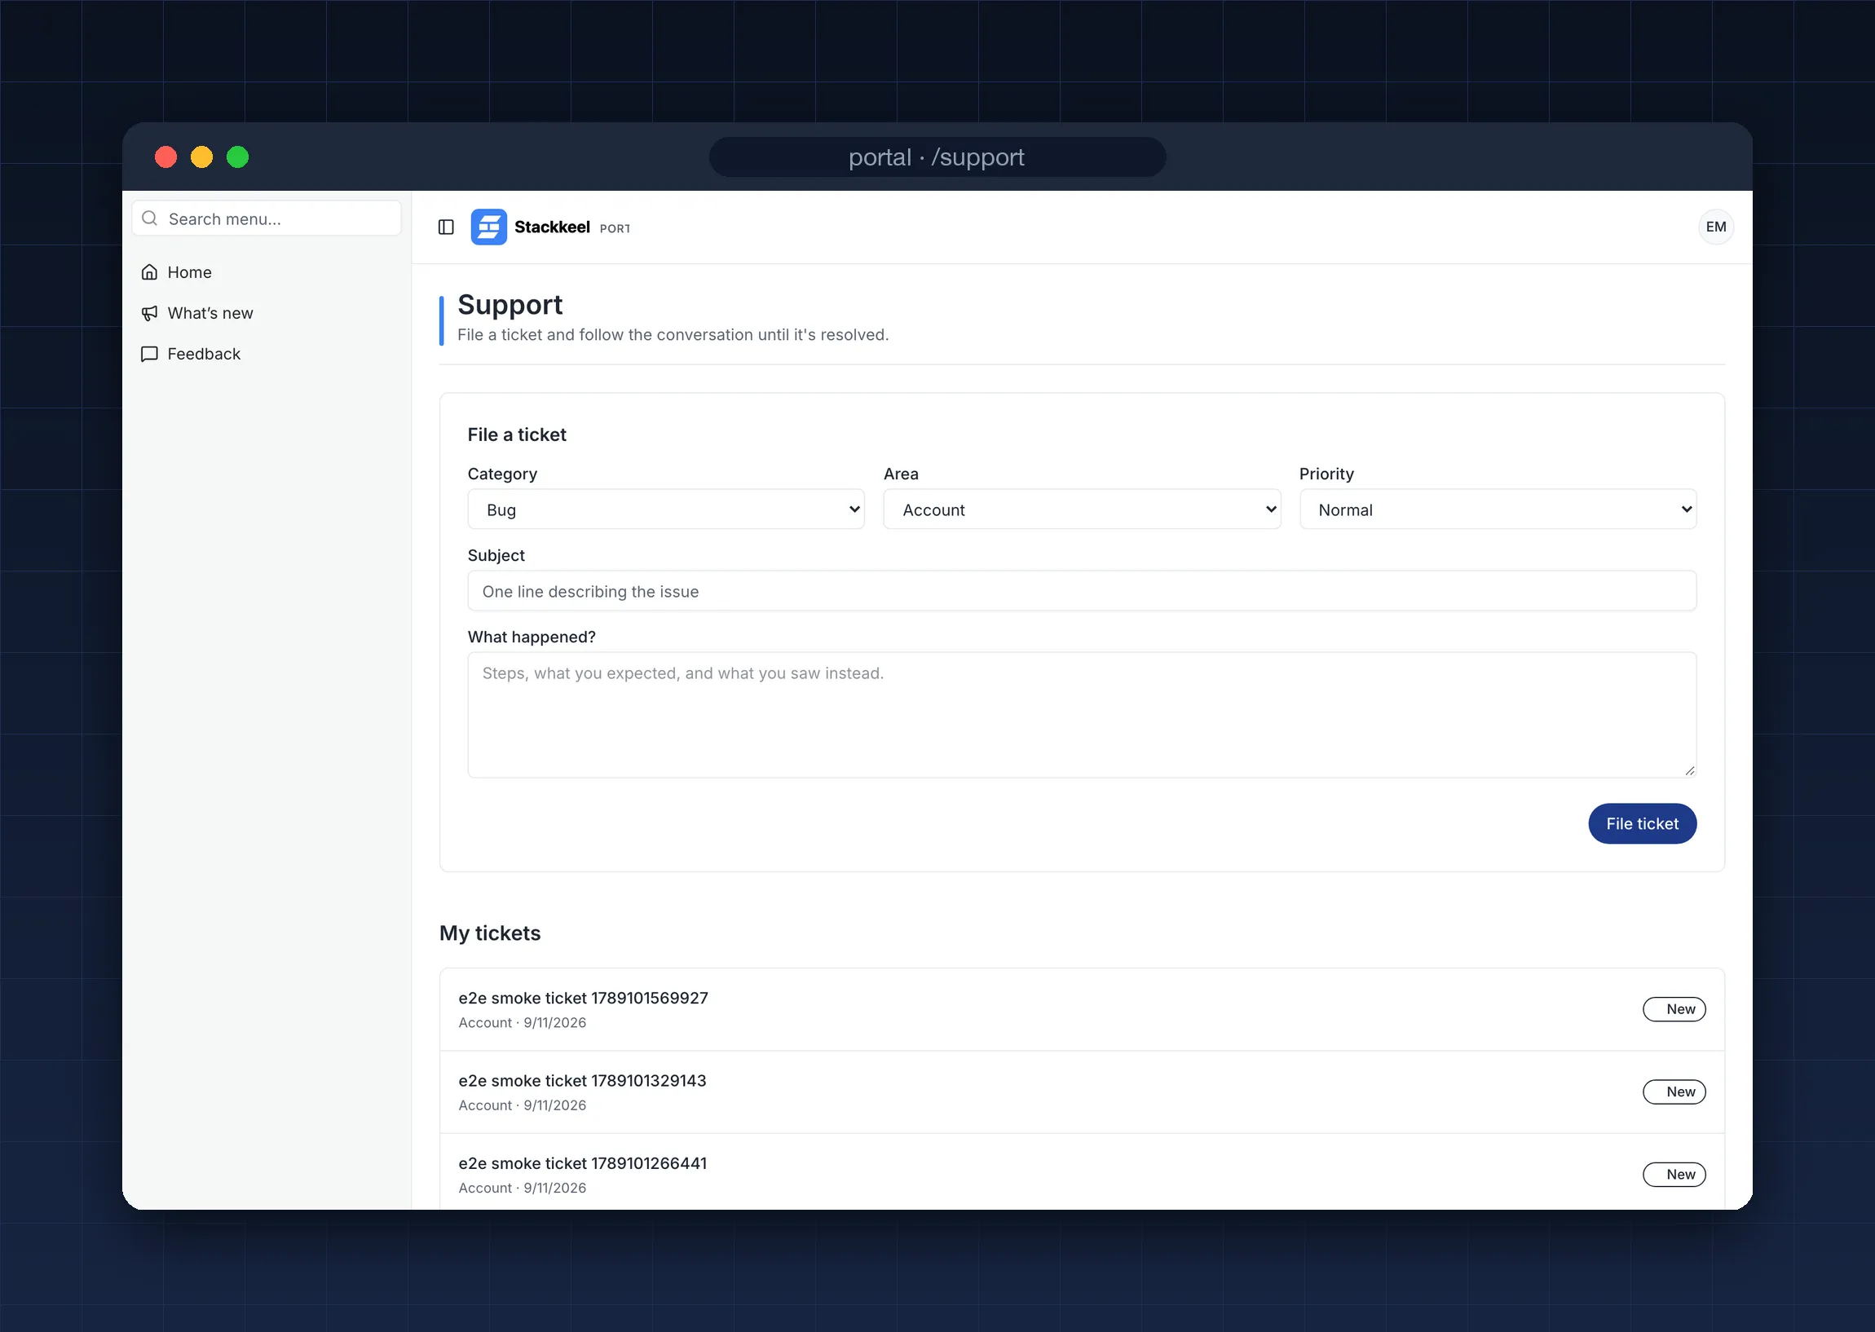The width and height of the screenshot is (1875, 1332).
Task: Open the Area dropdown showing Account
Action: [x=1082, y=509]
